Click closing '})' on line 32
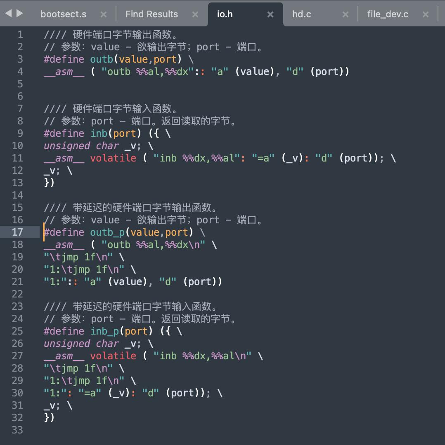The height and width of the screenshot is (445, 445). coord(49,417)
